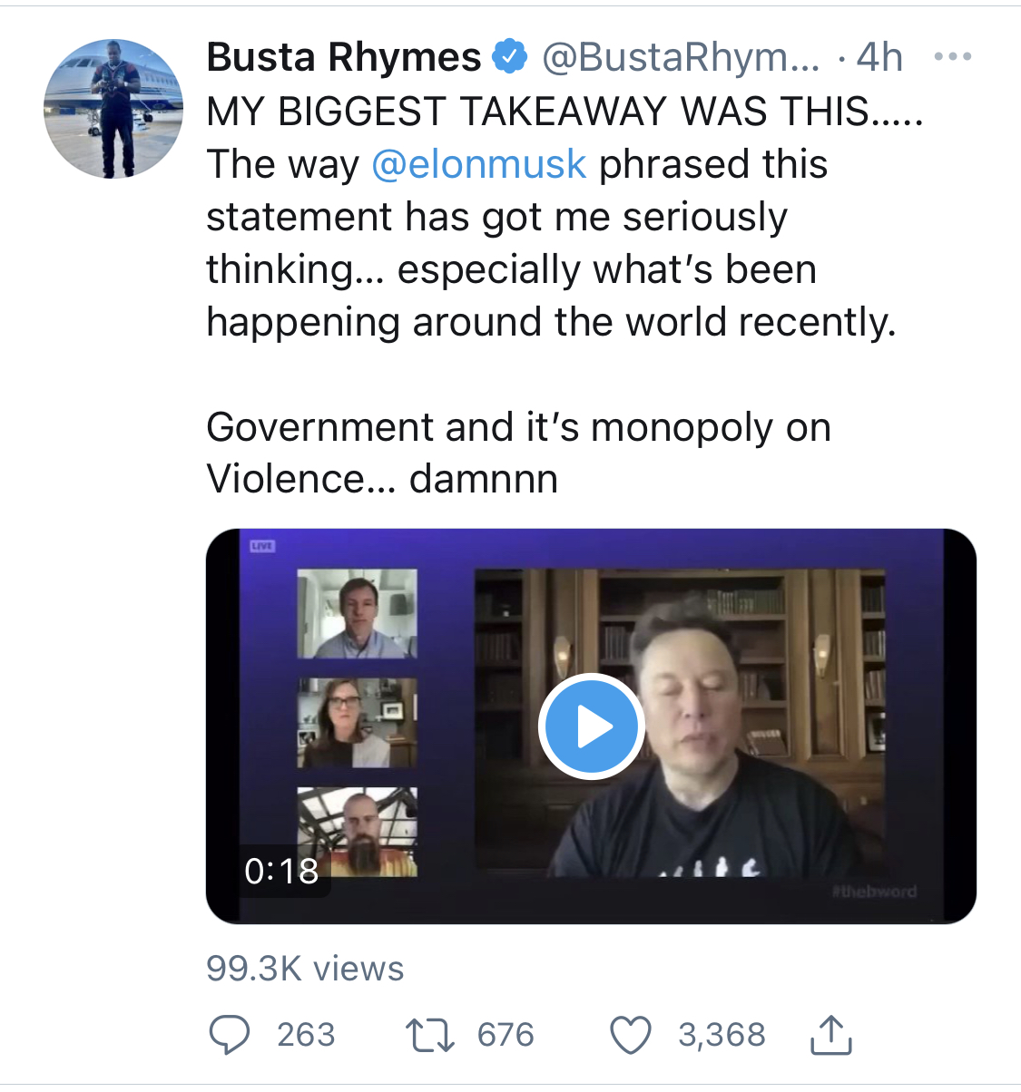Tap the 3,368 likes count
Screen dimensions: 1021x1092
(722, 1035)
